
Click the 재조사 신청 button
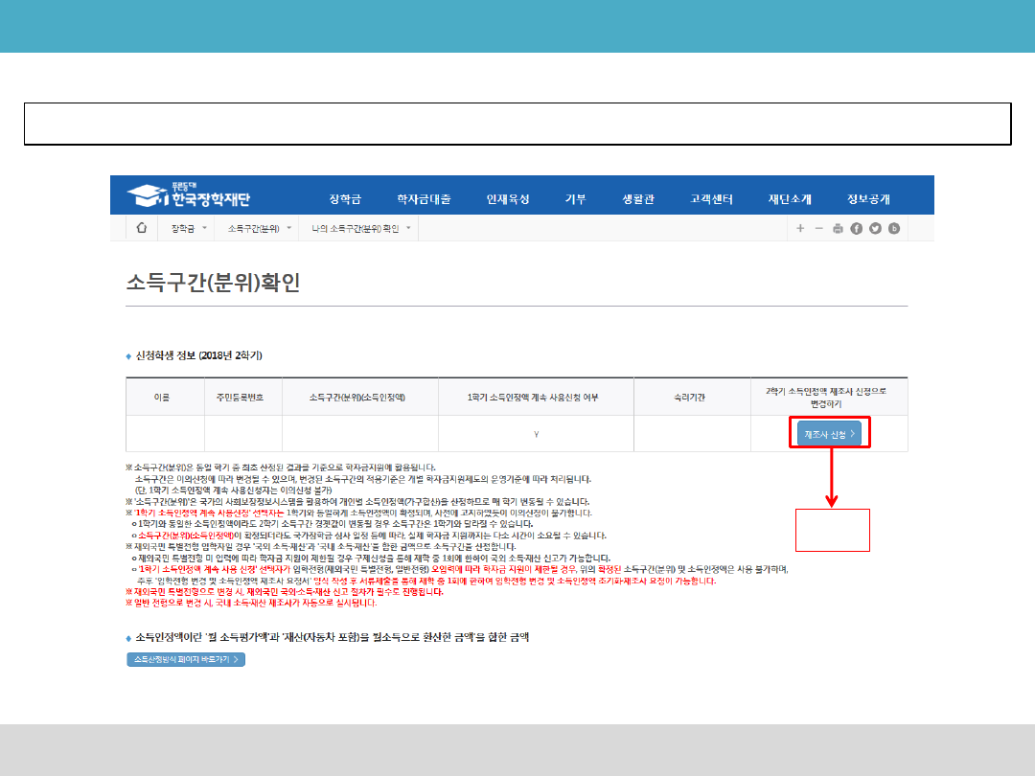[829, 434]
